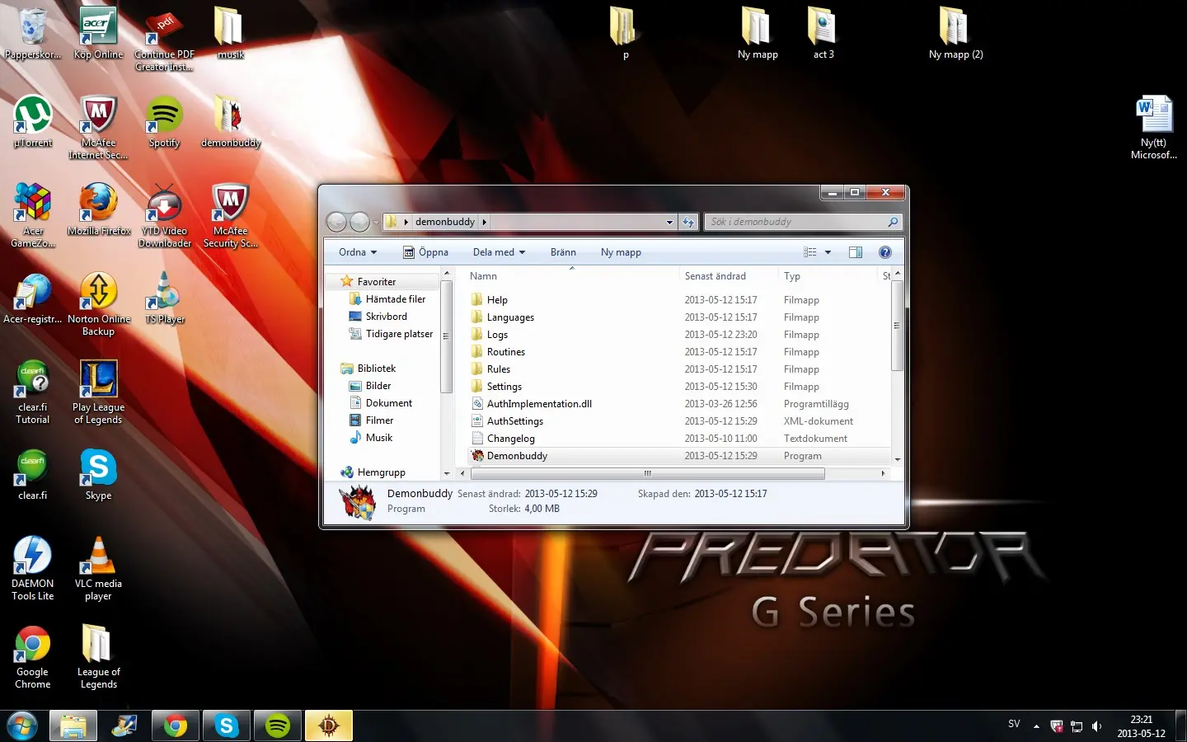Viewport: 1187px width, 742px height.
Task: Open DAEMON Tools Lite shortcut
Action: coord(33,569)
